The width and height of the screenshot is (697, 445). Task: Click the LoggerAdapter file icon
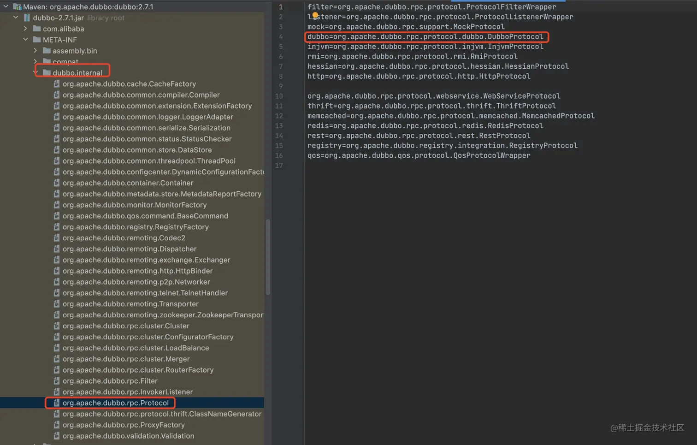coord(57,117)
